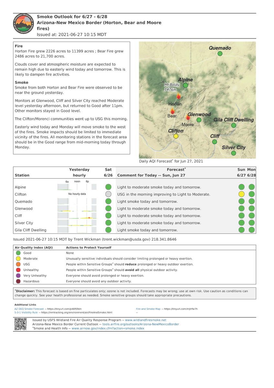Click the 'Disclaimer:' text at bottom

click(25, 291)
